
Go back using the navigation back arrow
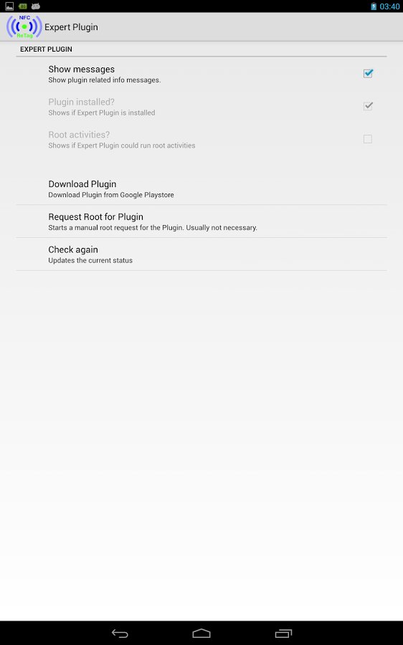120,633
